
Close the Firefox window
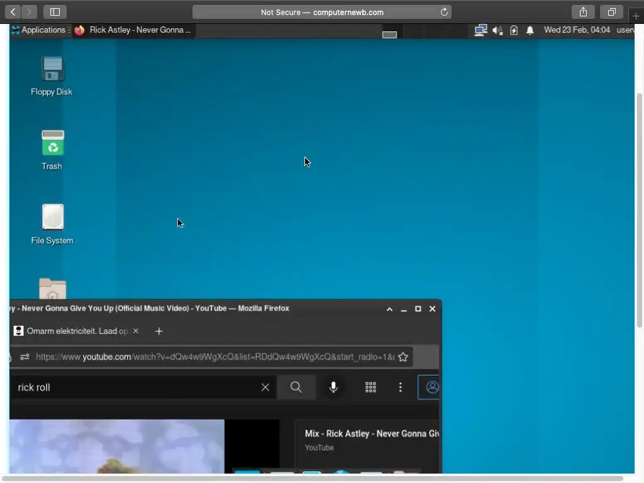[433, 309]
